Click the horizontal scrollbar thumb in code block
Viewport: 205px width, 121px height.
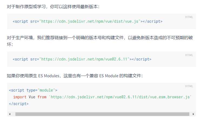point(102,114)
